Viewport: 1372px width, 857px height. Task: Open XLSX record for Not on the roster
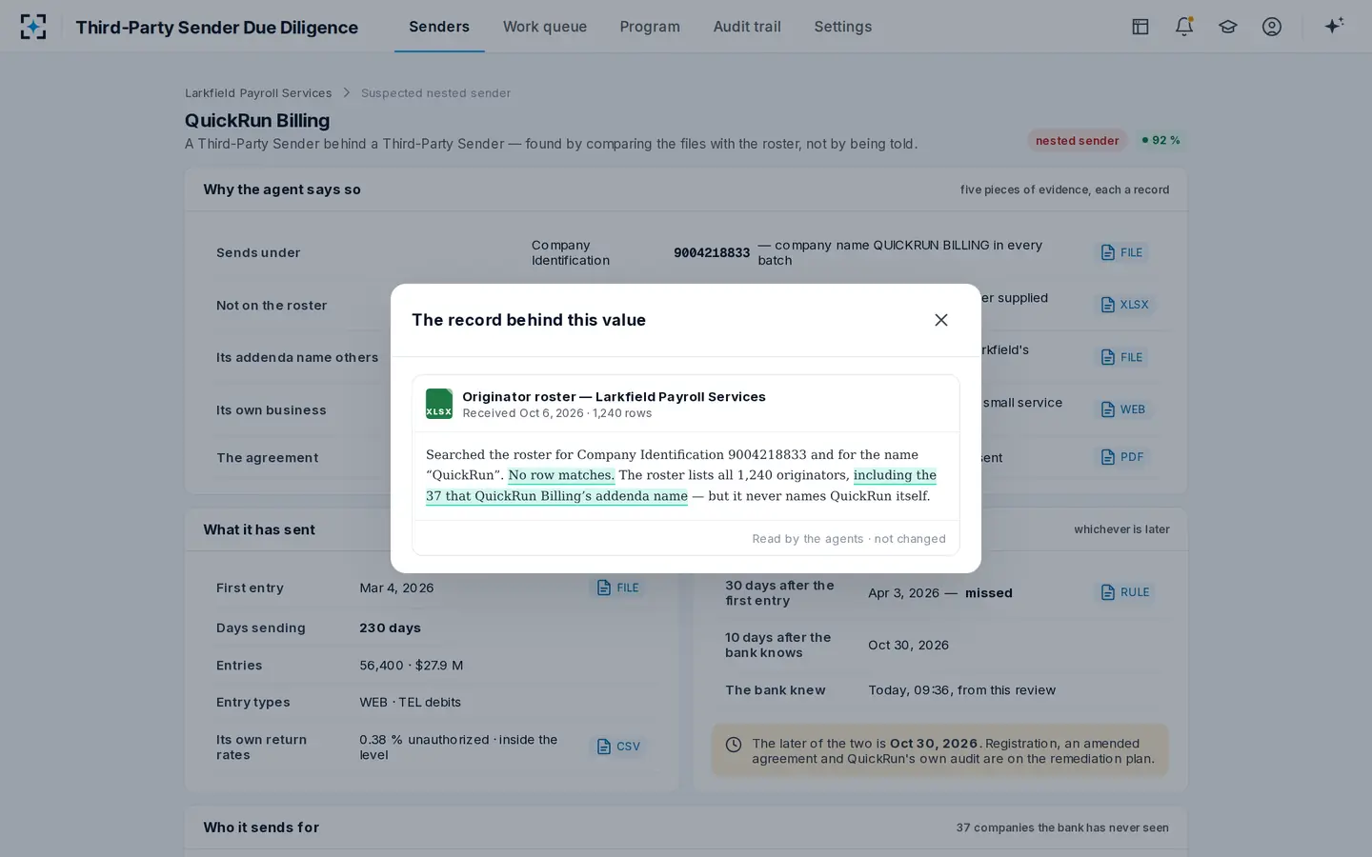coord(1124,305)
